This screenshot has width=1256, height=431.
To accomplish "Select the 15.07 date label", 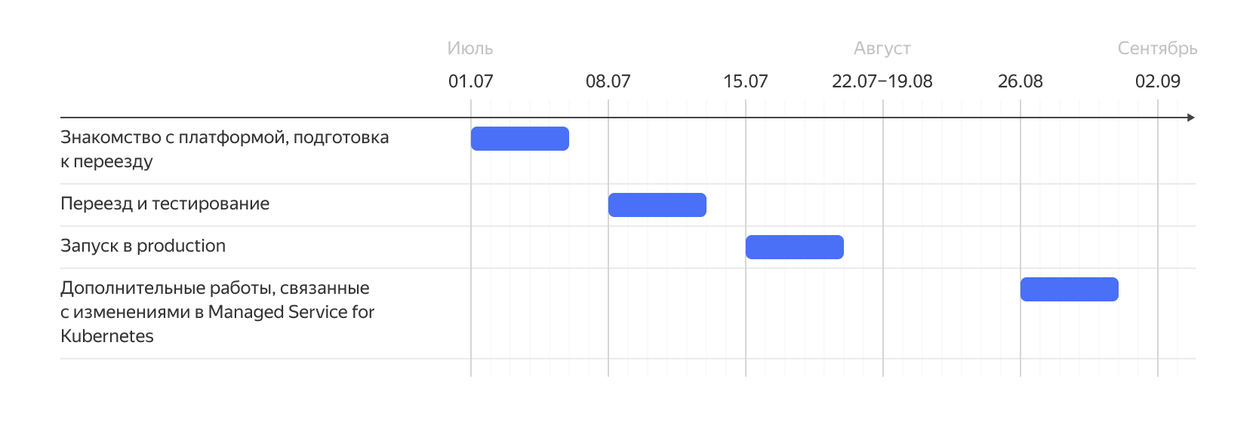I will 745,81.
